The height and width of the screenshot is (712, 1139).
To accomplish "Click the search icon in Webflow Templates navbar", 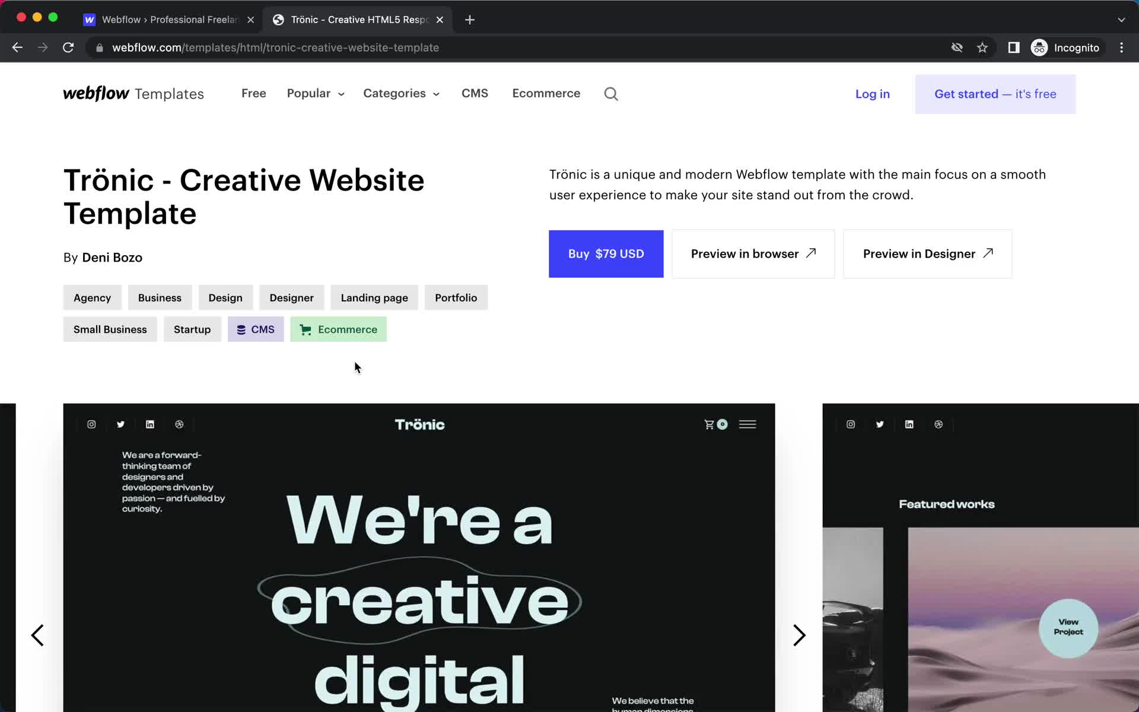I will (611, 94).
